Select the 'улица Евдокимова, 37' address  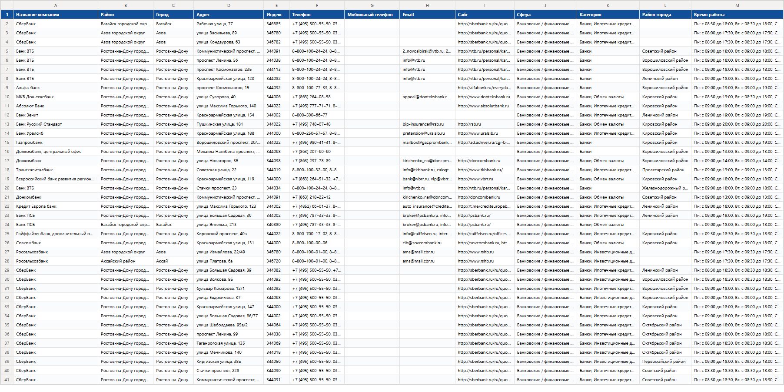(229, 298)
